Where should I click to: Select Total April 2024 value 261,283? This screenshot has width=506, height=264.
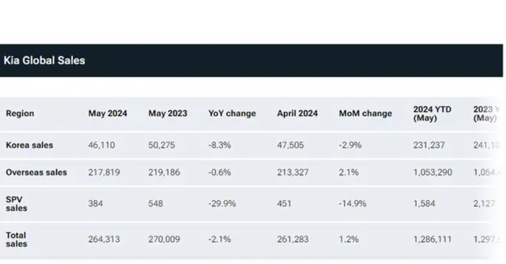click(x=292, y=240)
